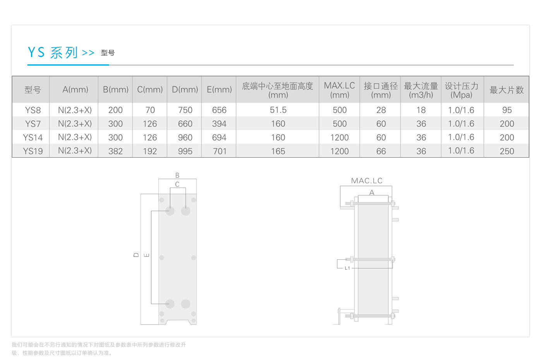Select the YS19 model cell
The height and width of the screenshot is (362, 542).
tap(33, 151)
